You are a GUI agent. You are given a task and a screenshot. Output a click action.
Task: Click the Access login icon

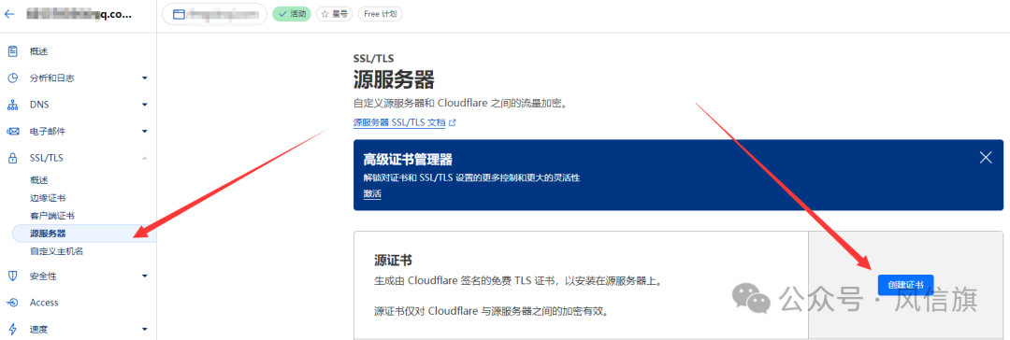pyautogui.click(x=12, y=303)
